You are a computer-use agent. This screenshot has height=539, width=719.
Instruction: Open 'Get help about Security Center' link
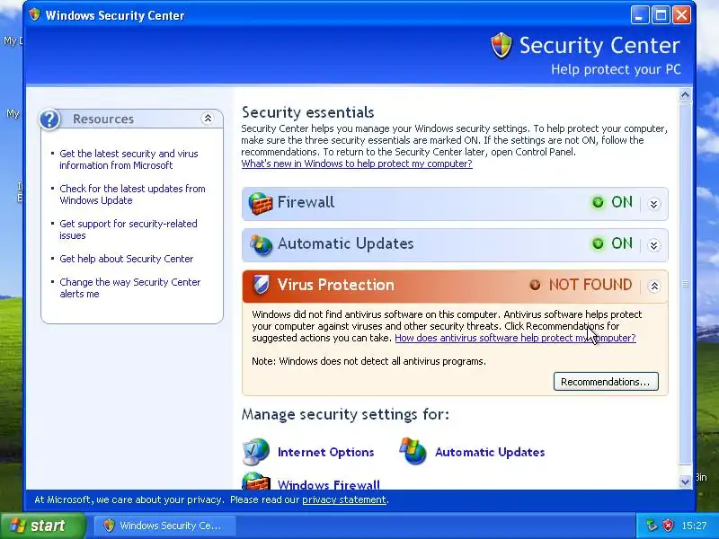pyautogui.click(x=127, y=259)
